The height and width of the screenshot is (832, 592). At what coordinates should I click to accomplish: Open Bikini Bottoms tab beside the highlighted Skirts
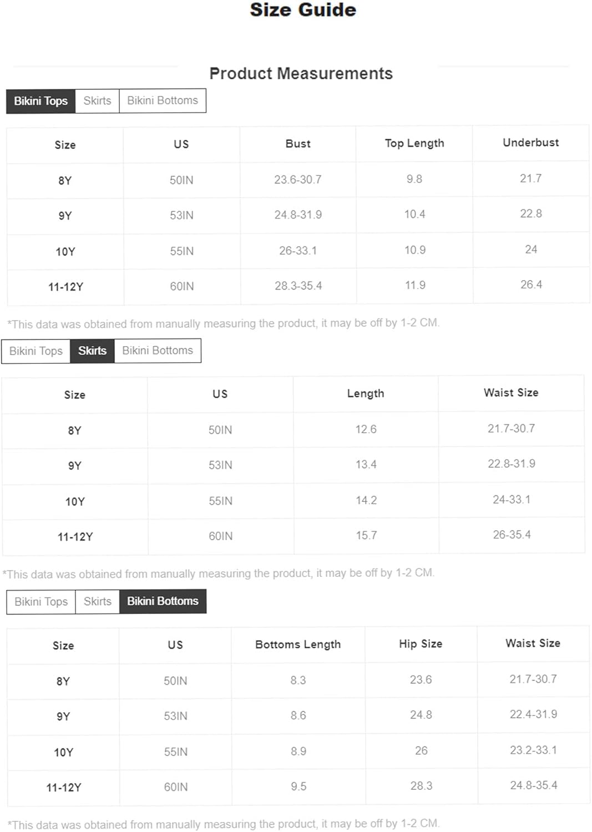(158, 351)
